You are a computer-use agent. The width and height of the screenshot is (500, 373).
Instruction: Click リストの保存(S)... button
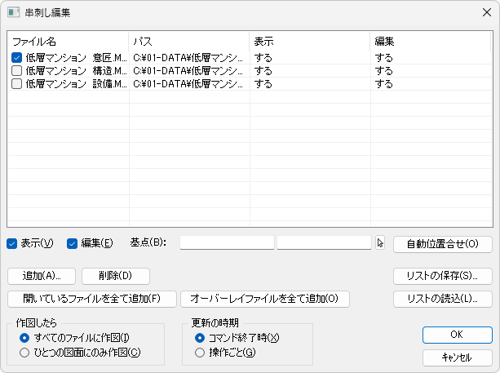click(443, 276)
